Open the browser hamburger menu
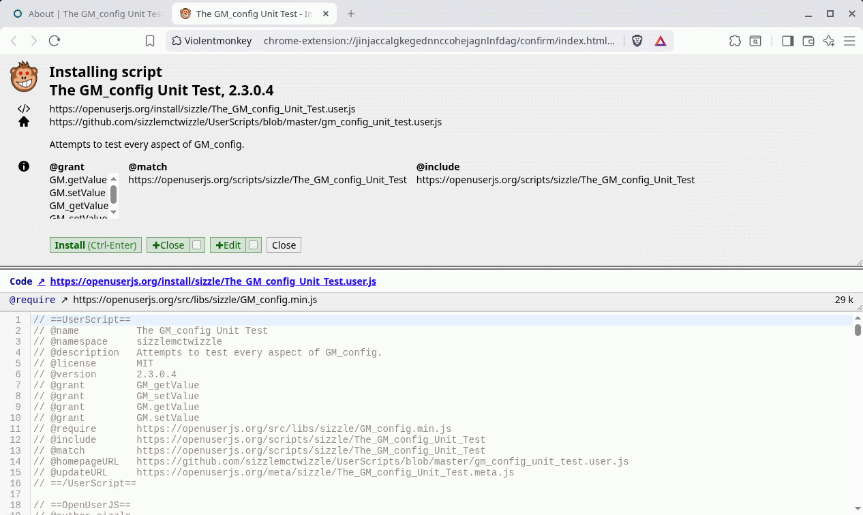 (849, 41)
